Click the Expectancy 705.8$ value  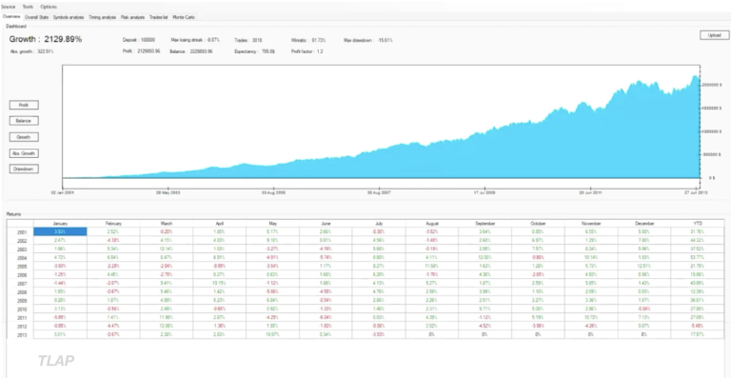[254, 51]
